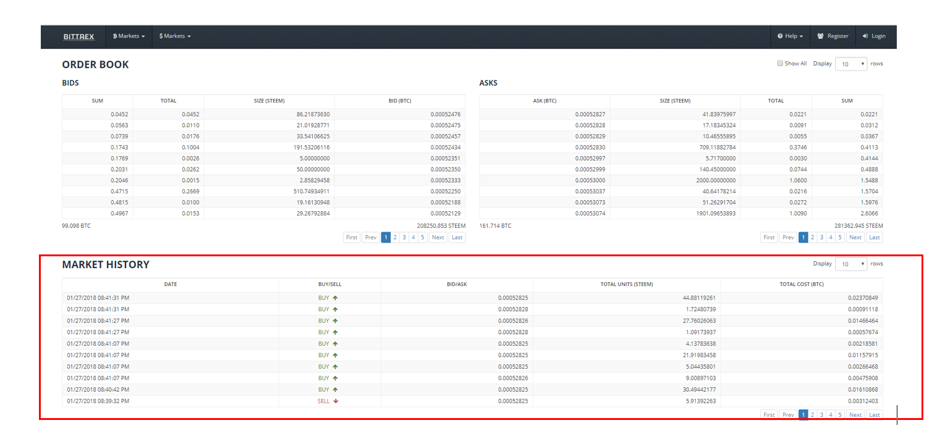This screenshot has width=945, height=436.
Task: Go to Prev page of bids
Action: click(370, 237)
